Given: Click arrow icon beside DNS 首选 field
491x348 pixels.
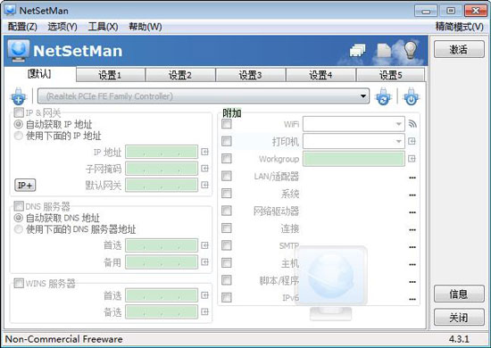Looking at the screenshot, I should [204, 245].
